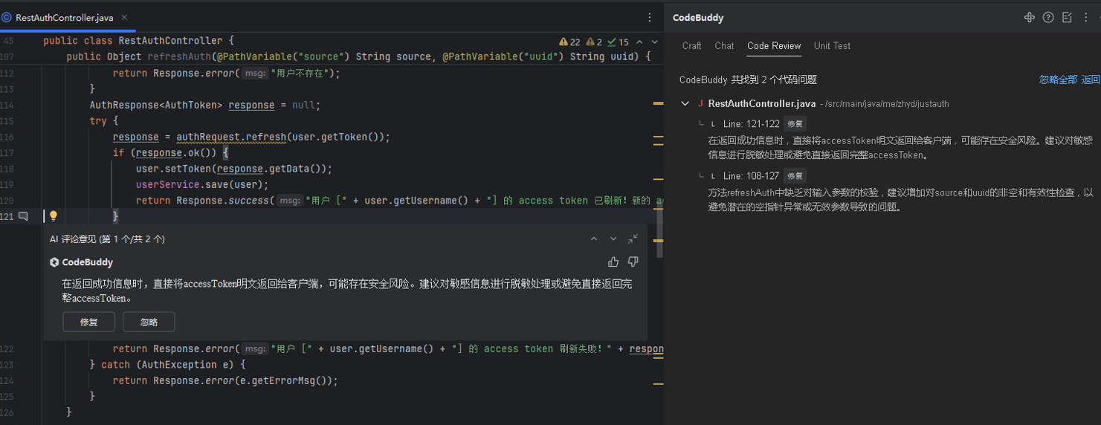Click the CodeBuddy panel title
Screen dimensions: 1101x425
coord(698,17)
